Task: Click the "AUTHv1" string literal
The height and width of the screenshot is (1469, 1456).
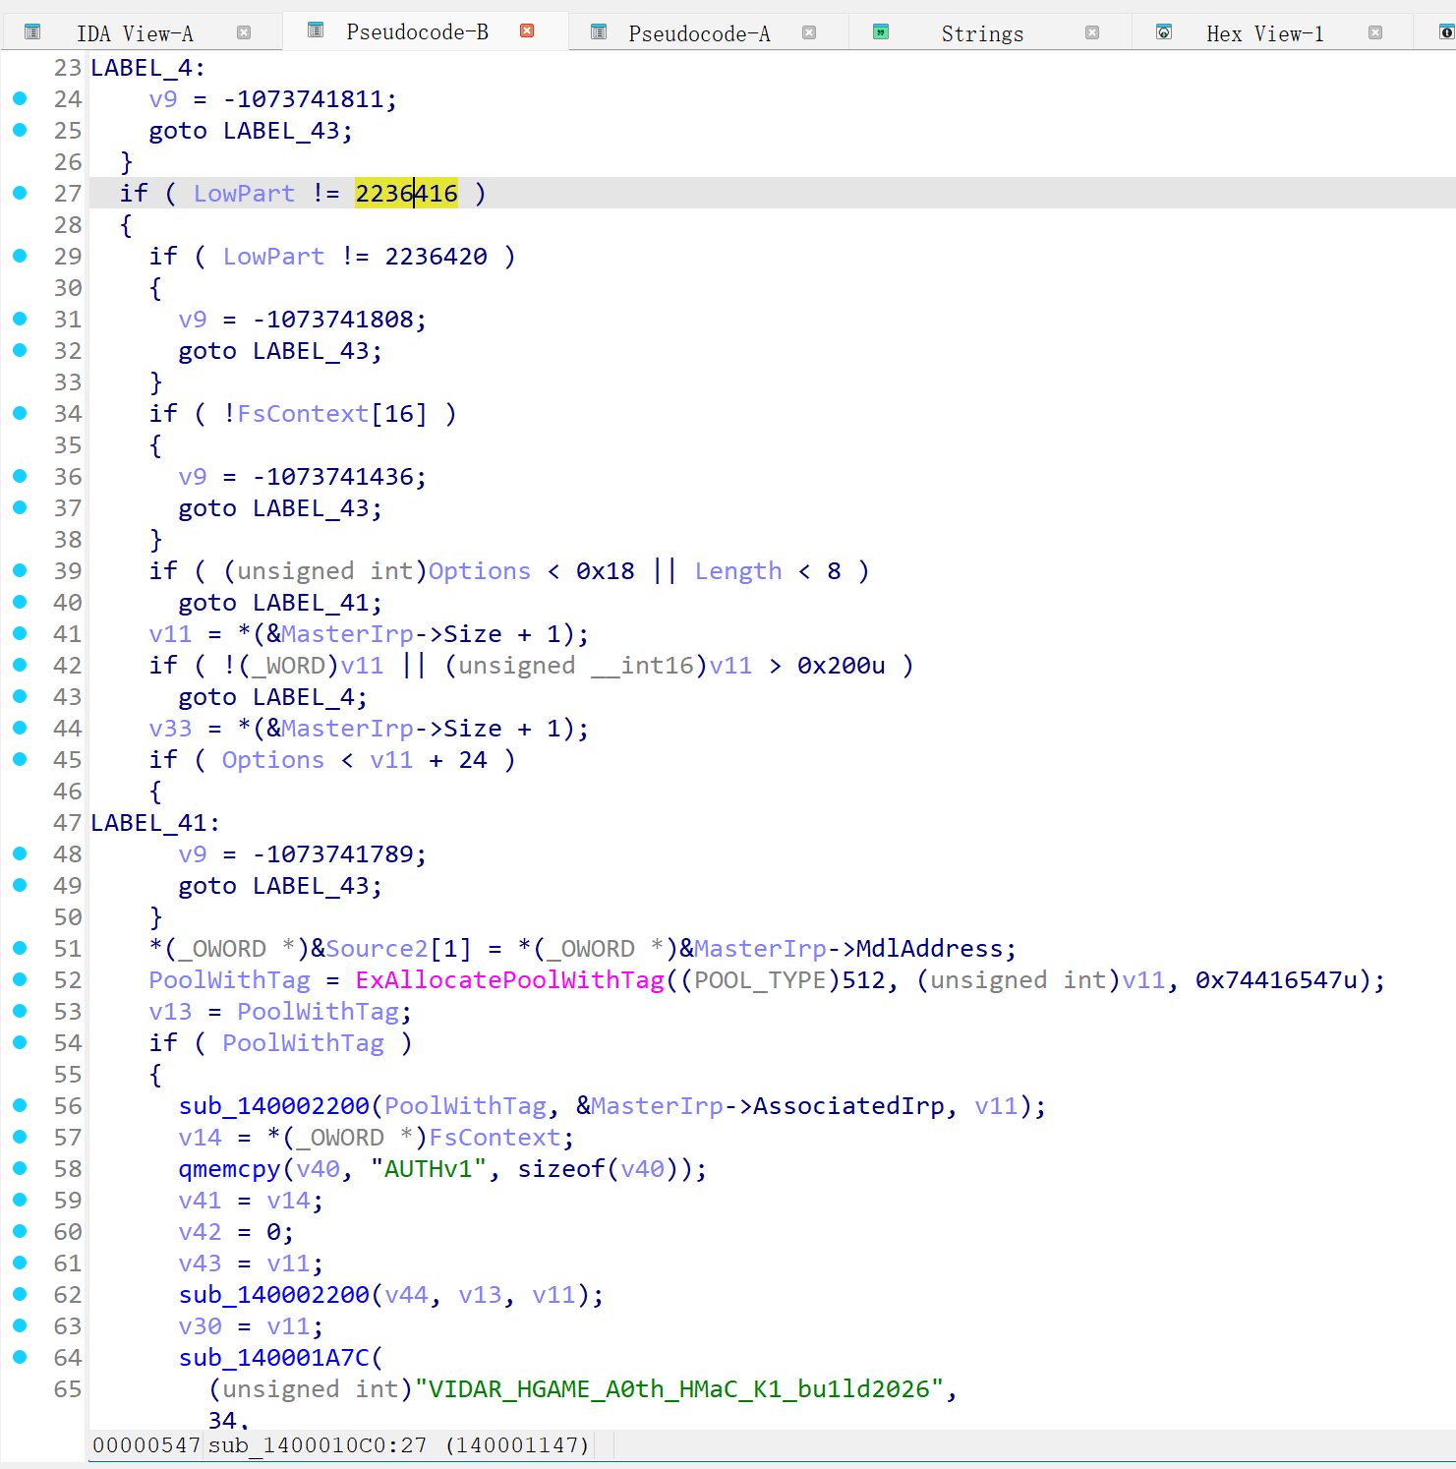Action: coord(428,1169)
